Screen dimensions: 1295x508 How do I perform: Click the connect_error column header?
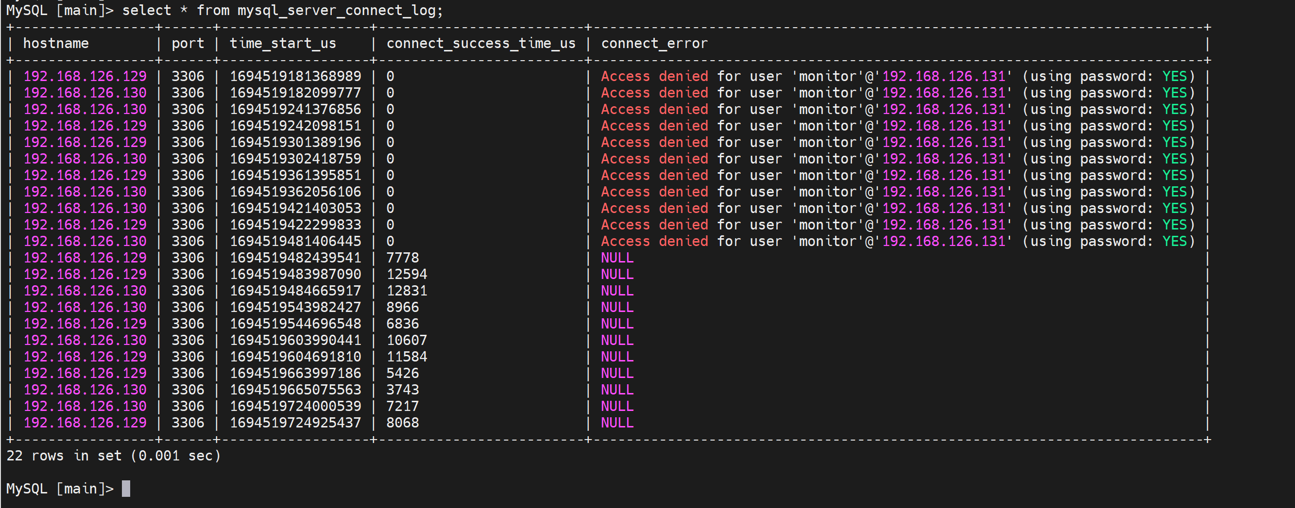pyautogui.click(x=653, y=44)
